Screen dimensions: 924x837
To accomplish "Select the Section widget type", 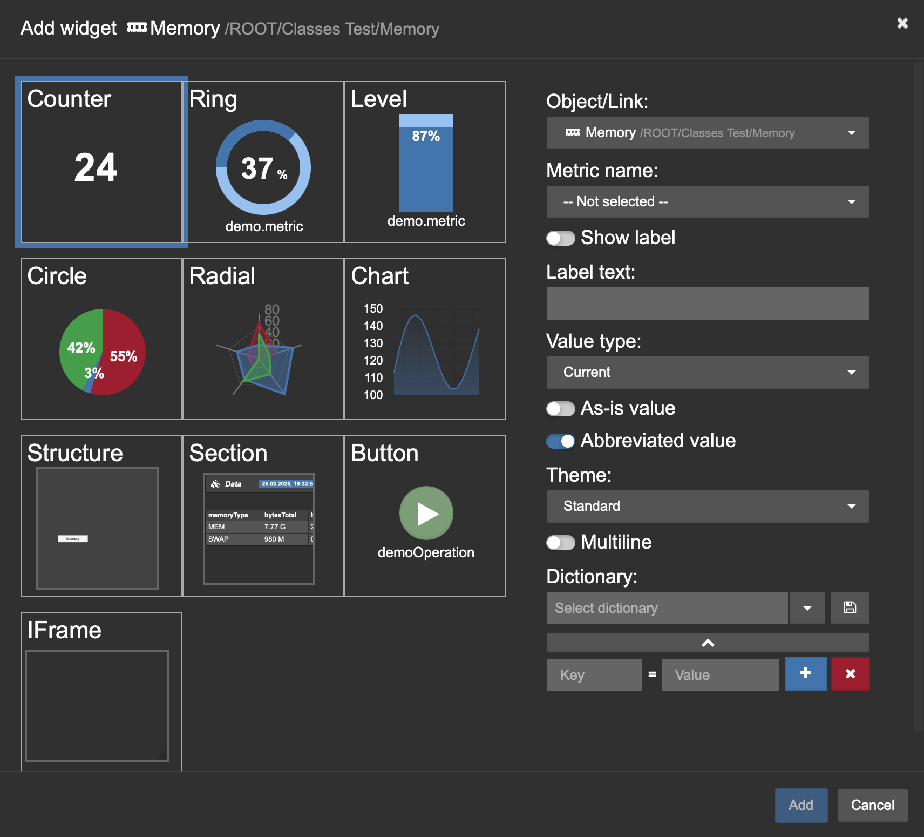I will coord(263,516).
